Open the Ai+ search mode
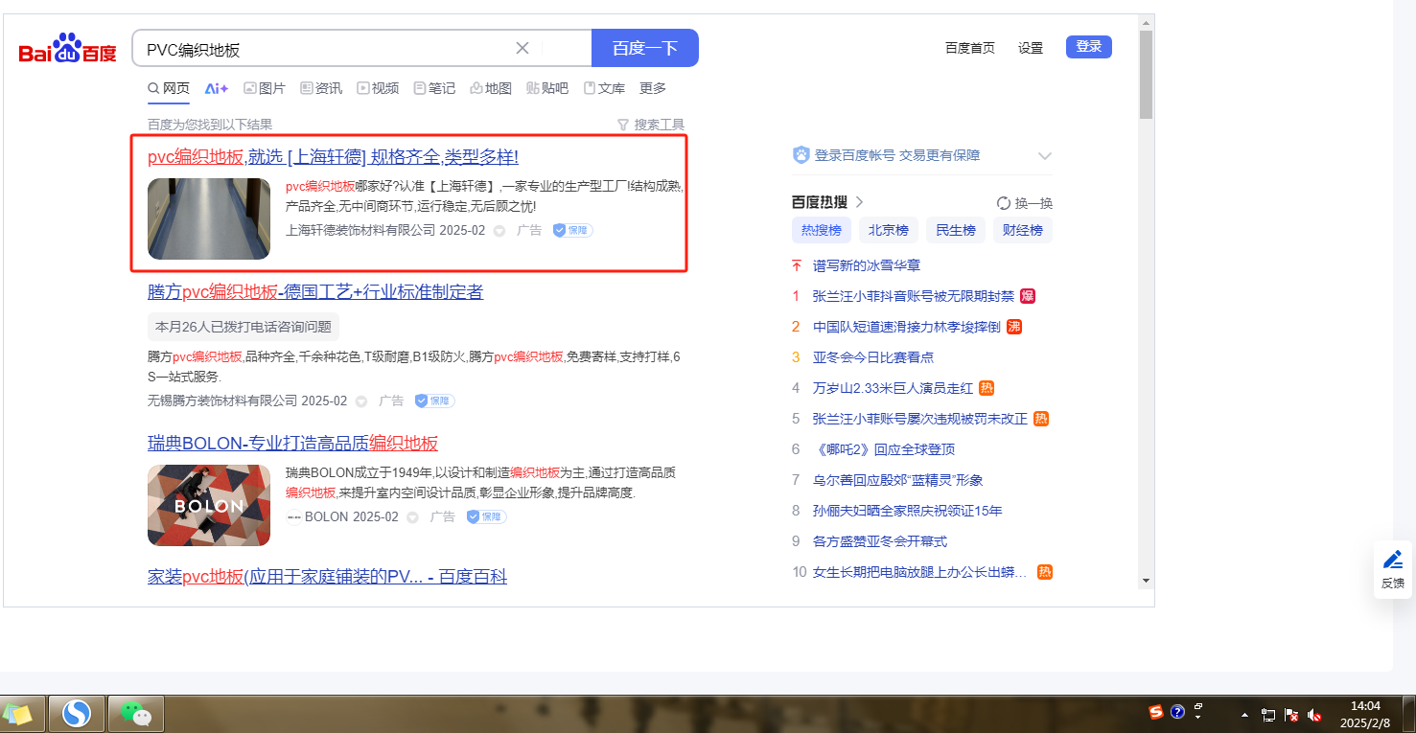 217,88
